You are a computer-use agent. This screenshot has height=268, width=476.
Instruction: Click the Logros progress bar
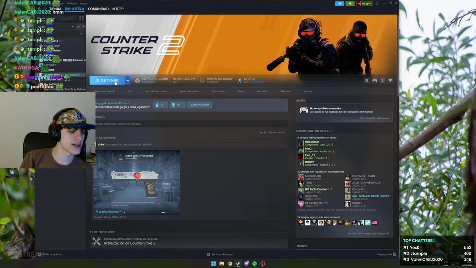click(x=256, y=82)
